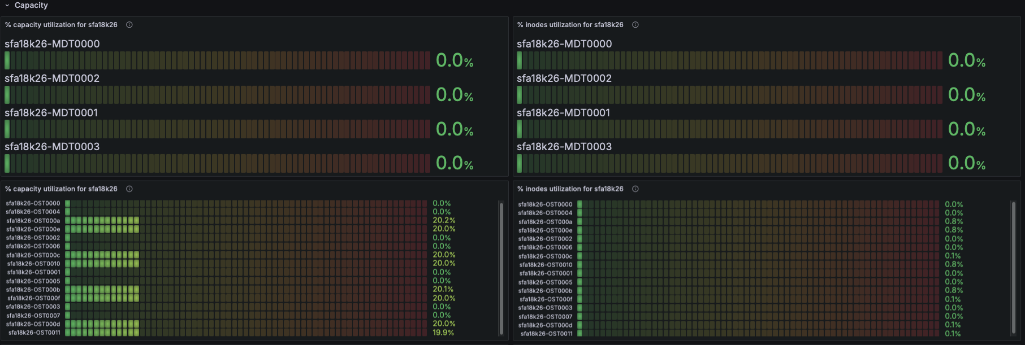Viewport: 1025px width, 345px height.
Task: Open info icon on bottom-left capacity panel
Action: pos(129,189)
